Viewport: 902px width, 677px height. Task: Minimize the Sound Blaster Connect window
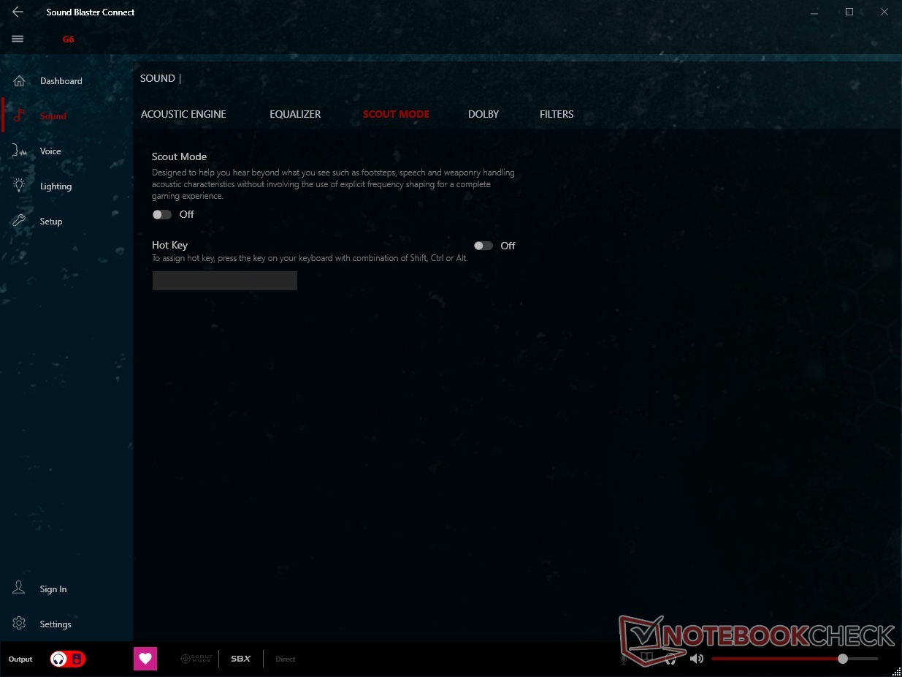(816, 12)
